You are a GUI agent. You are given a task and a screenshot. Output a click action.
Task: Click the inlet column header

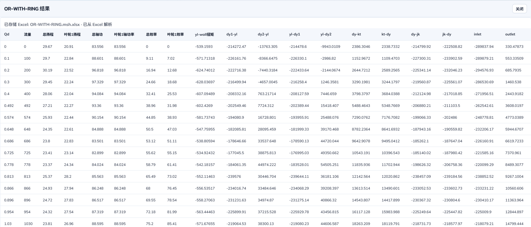[x=478, y=34]
